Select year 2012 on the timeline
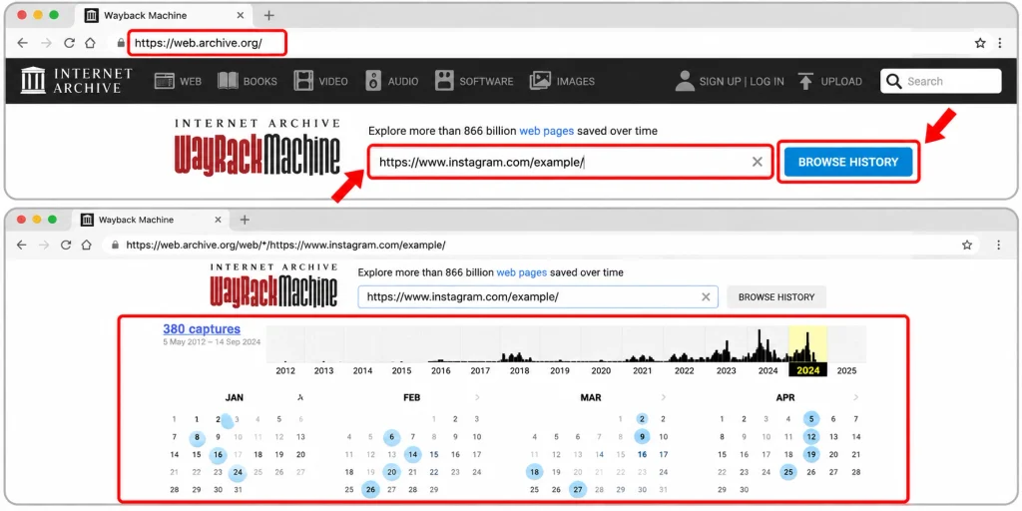This screenshot has width=1022, height=511. click(284, 371)
